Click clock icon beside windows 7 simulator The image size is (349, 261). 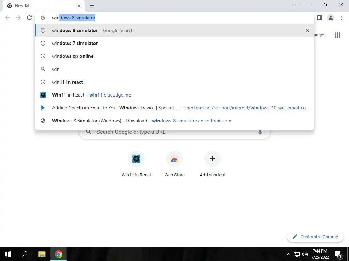(x=43, y=43)
